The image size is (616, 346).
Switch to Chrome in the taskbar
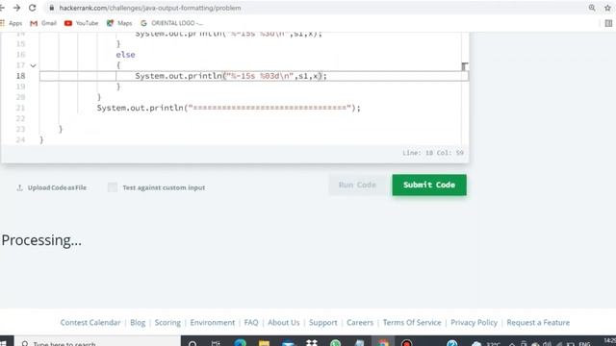(383, 343)
